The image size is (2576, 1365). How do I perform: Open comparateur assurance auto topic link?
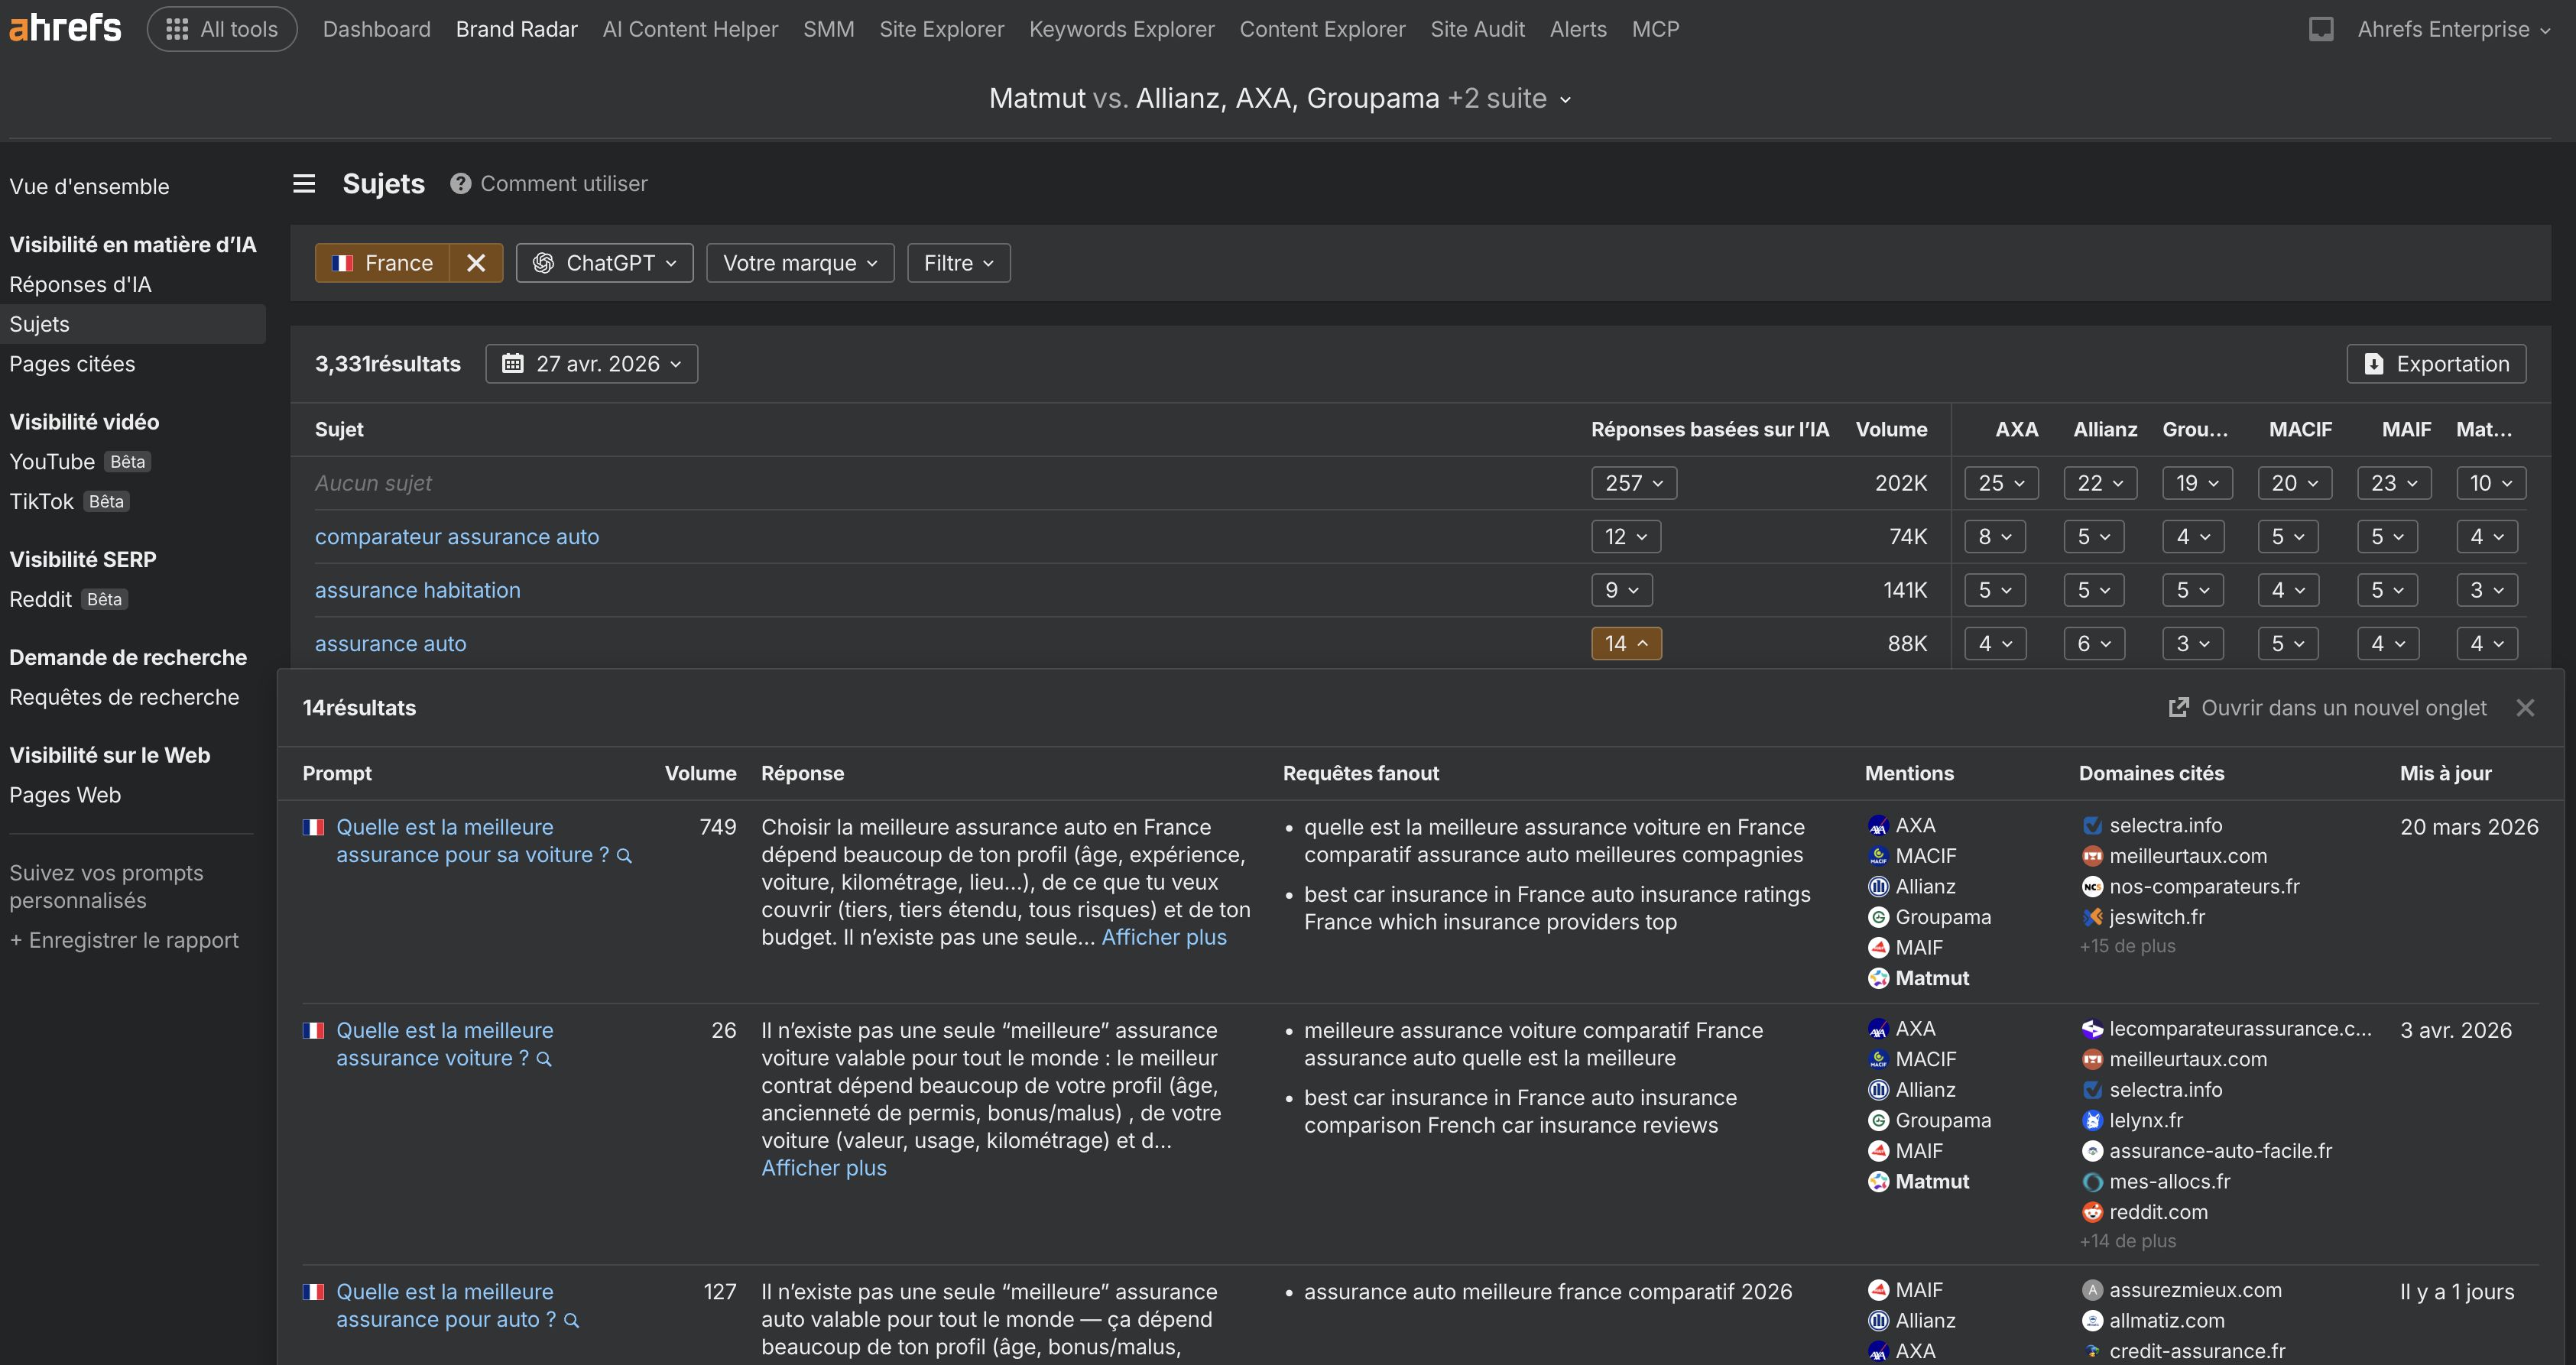pos(457,537)
